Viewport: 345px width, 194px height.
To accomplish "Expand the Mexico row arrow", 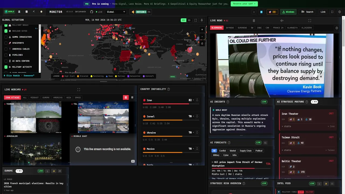I will [194, 148].
